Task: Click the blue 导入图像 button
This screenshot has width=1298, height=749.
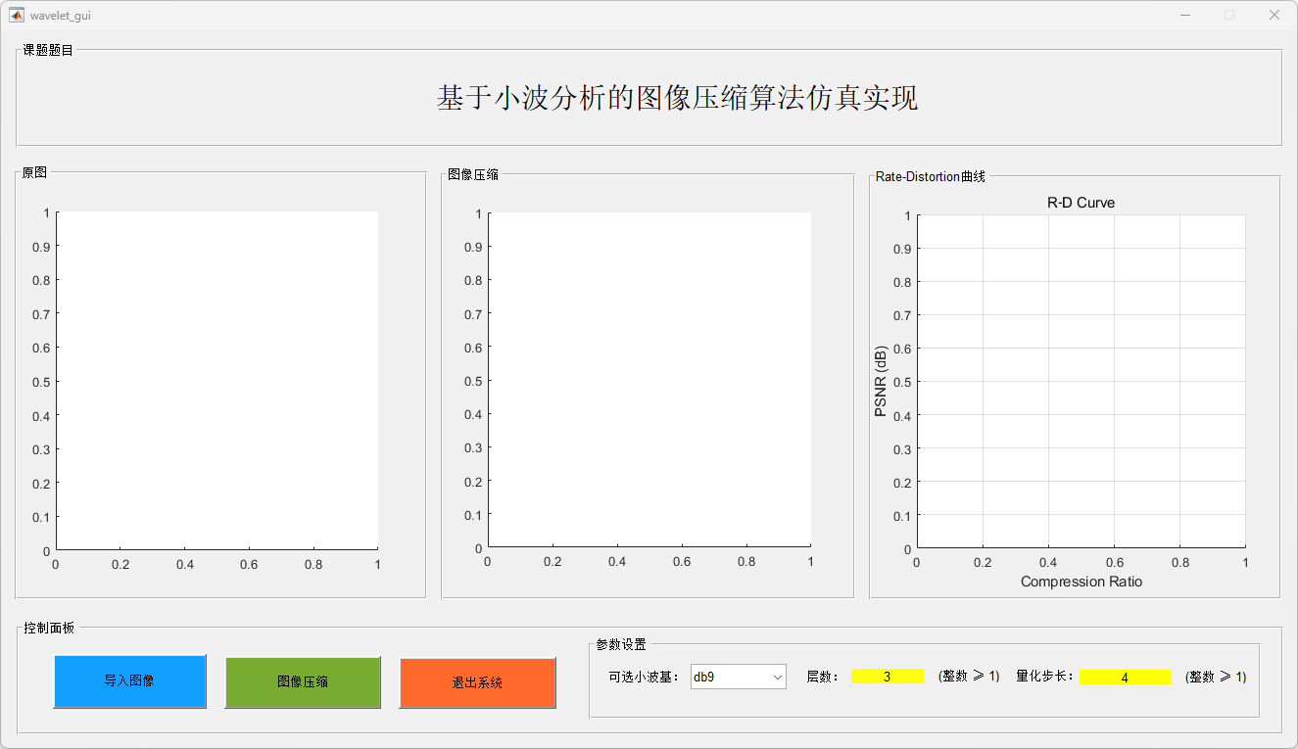Action: (129, 680)
